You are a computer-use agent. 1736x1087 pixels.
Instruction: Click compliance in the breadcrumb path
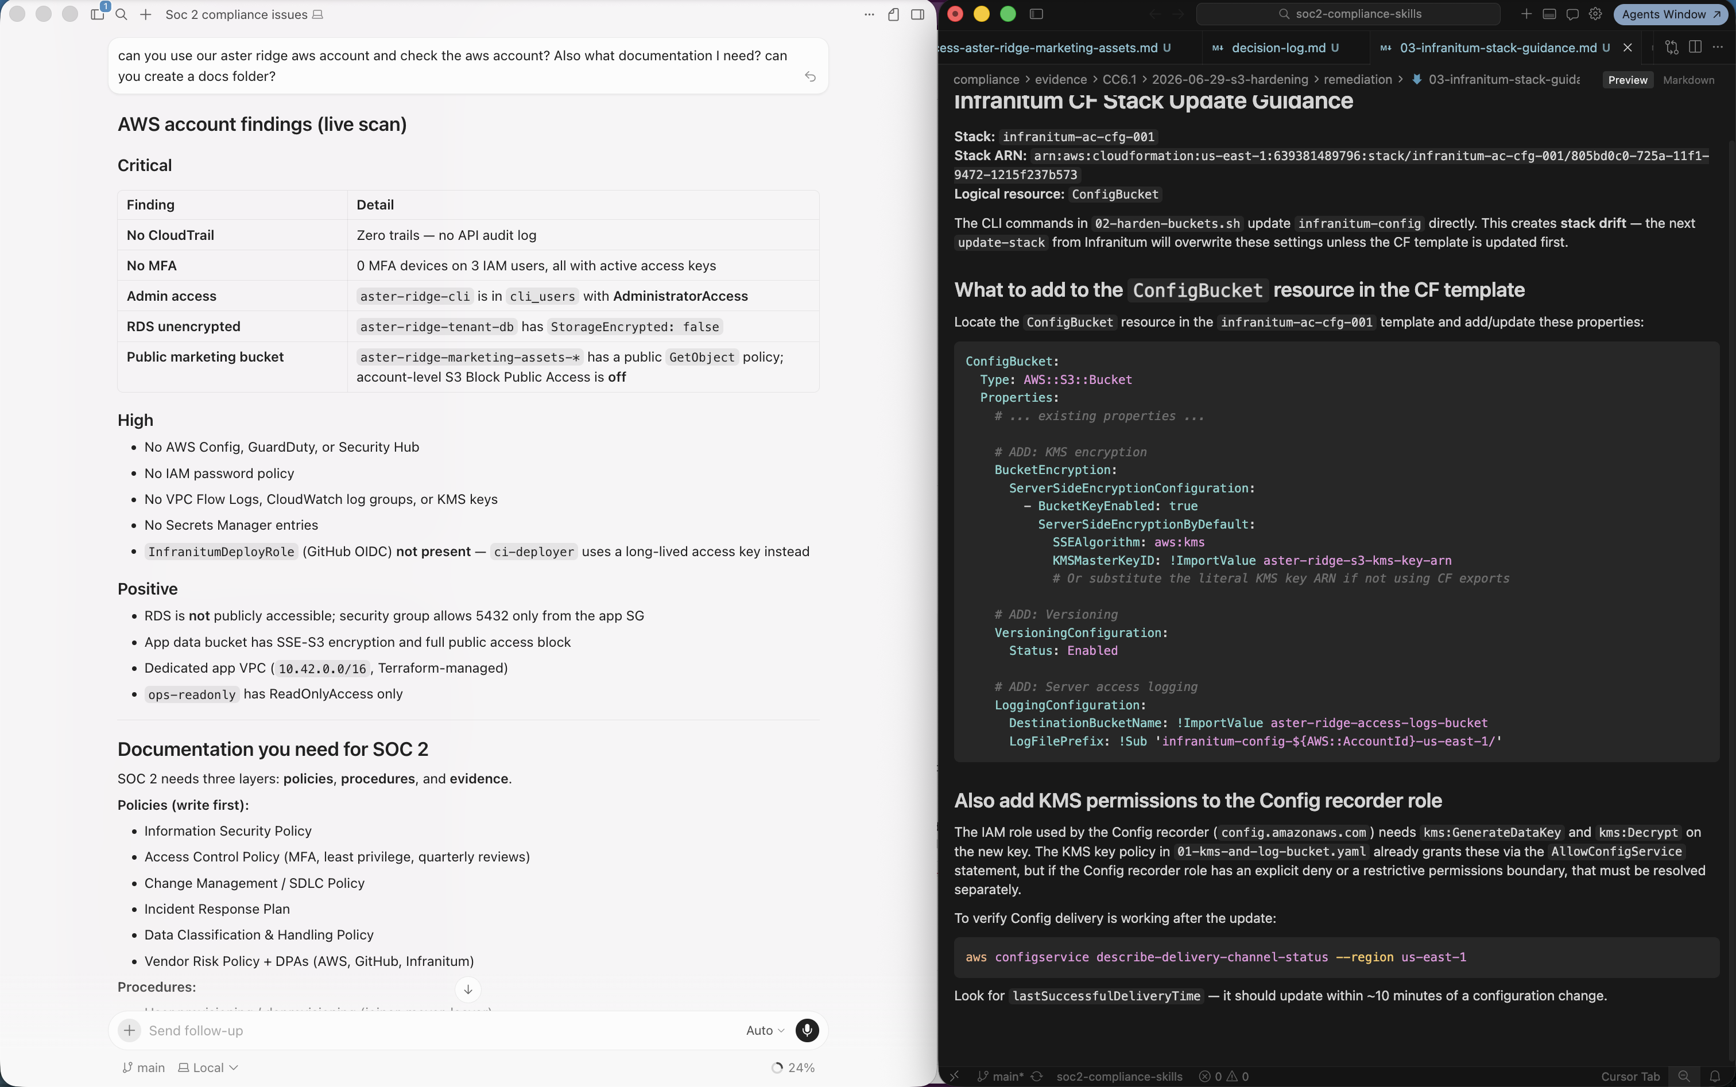coord(986,79)
